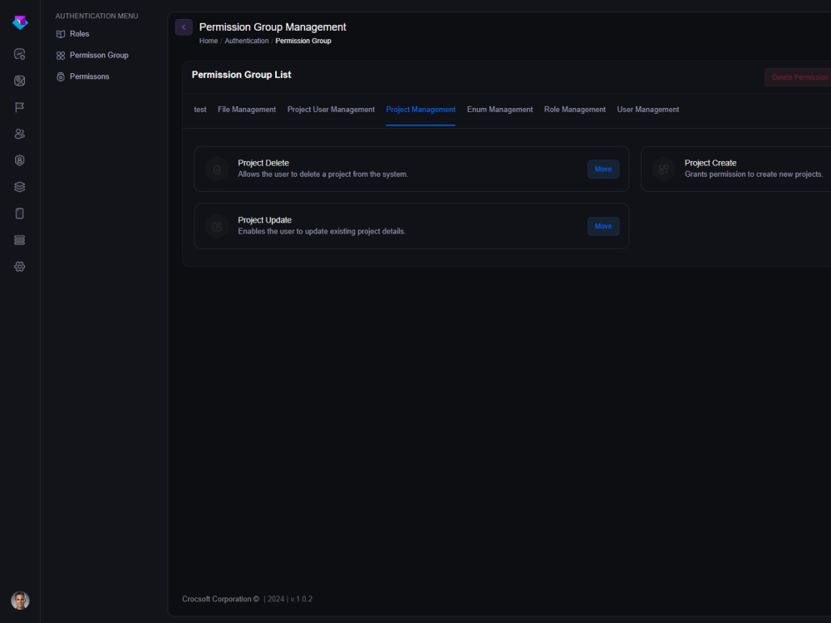Switch to the Project User Management tab
831x623 pixels.
(331, 110)
